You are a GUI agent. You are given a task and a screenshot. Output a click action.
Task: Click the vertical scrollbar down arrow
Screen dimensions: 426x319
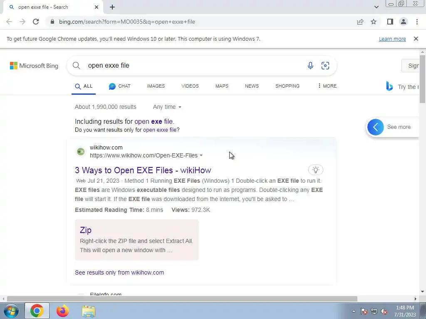[422, 292]
